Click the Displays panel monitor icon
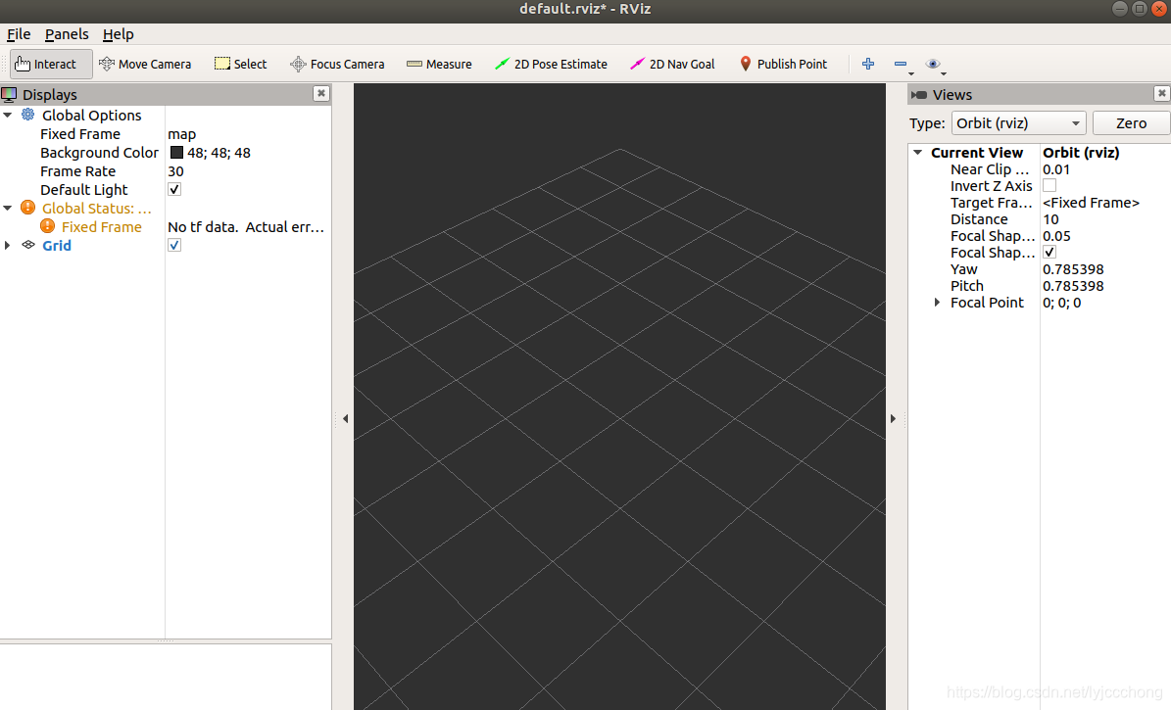 (9, 95)
